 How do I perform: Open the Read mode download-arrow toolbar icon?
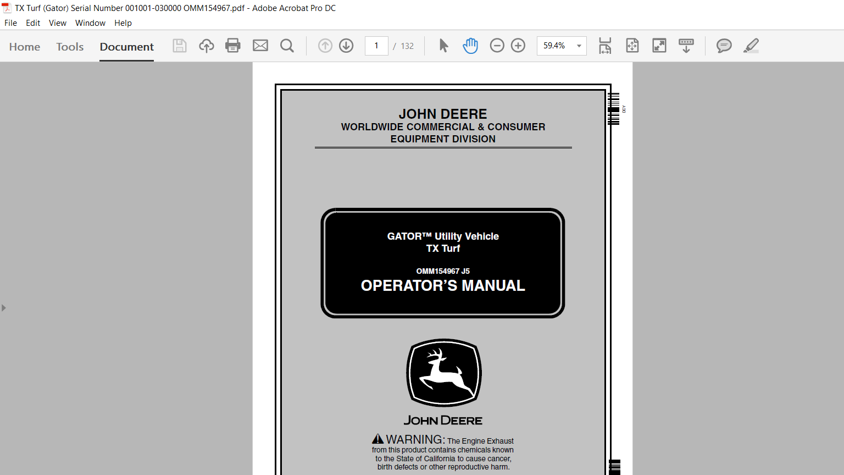coord(686,46)
